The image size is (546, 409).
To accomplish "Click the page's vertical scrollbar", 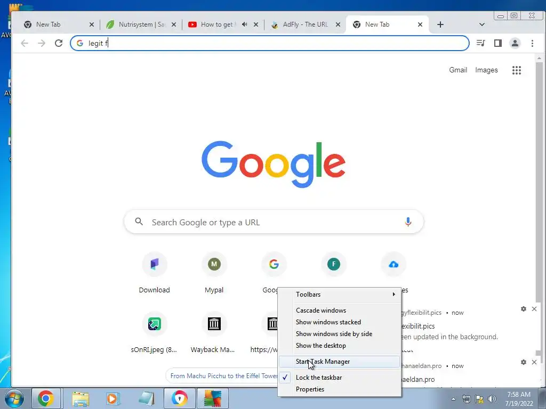I will click(x=539, y=209).
